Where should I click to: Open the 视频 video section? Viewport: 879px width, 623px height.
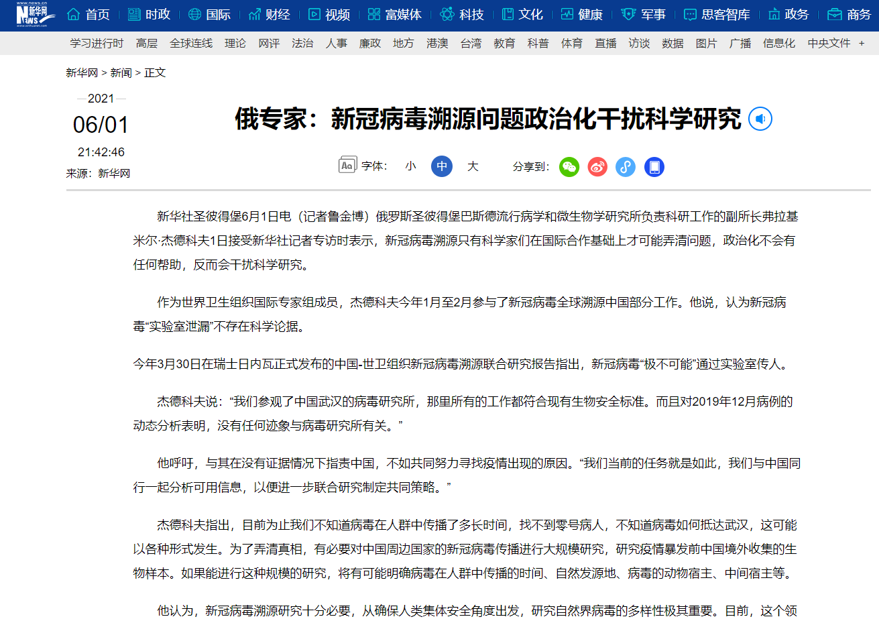coord(329,15)
